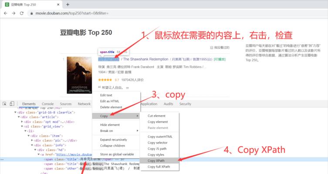The width and height of the screenshot is (328, 174).
Task: Reload the Douban page
Action: pyautogui.click(x=21, y=13)
